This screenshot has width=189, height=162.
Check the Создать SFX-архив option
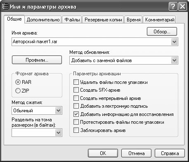tap(76, 90)
